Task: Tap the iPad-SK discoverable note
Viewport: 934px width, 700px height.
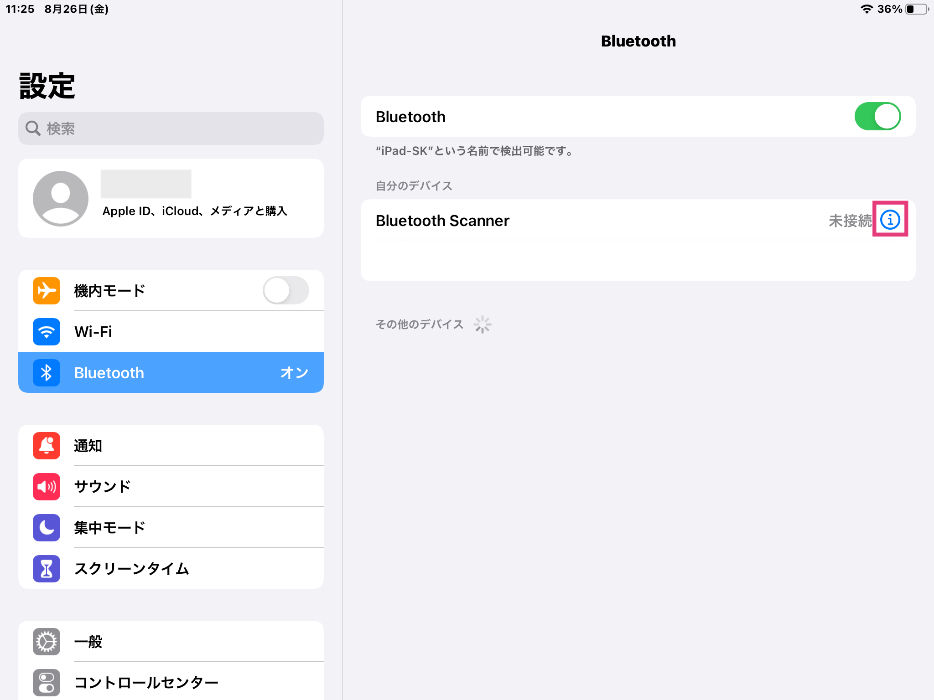Action: click(x=474, y=151)
